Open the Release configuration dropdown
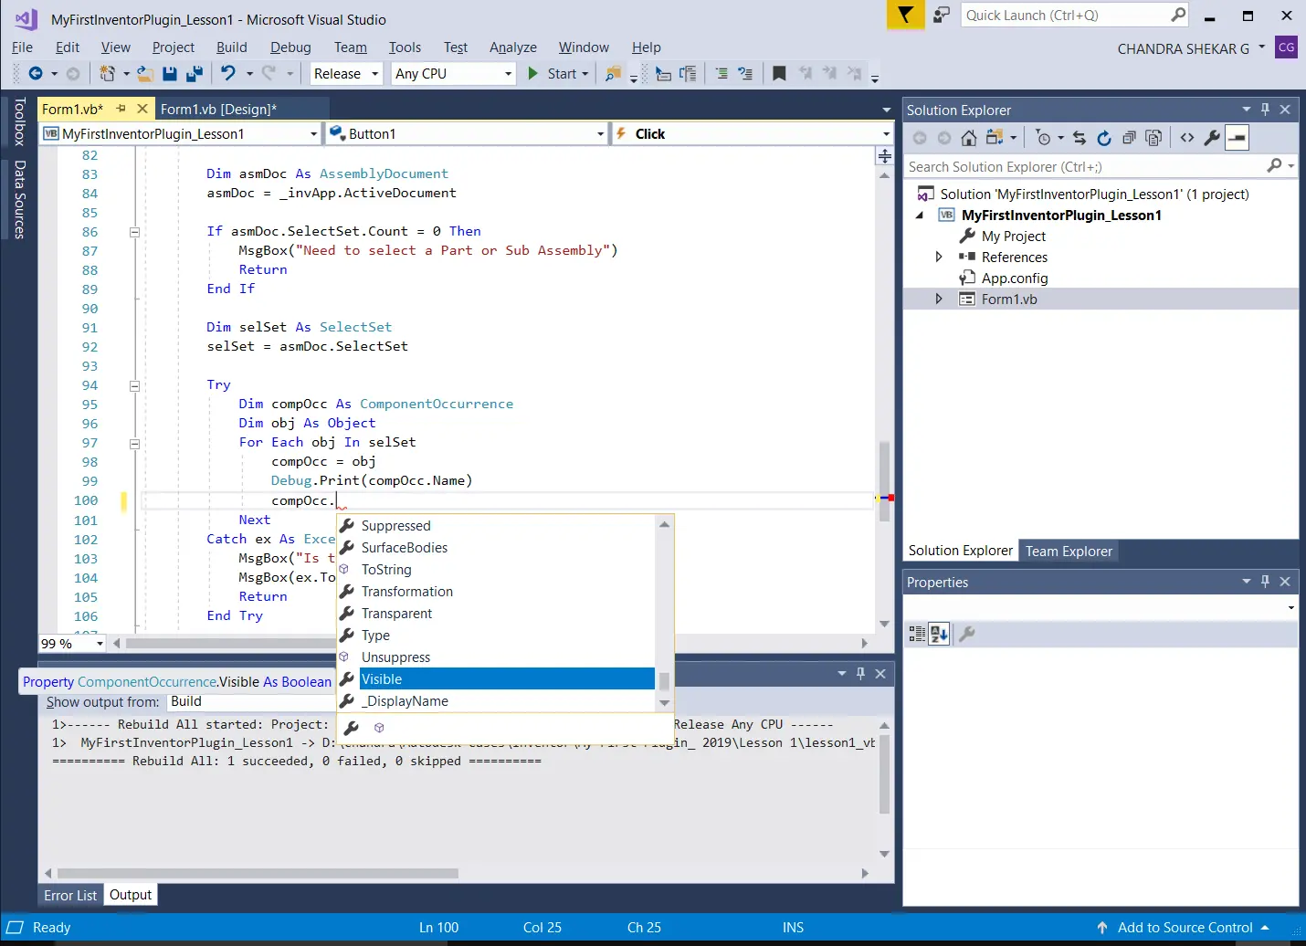Viewport: 1306px width, 946px height. [346, 74]
